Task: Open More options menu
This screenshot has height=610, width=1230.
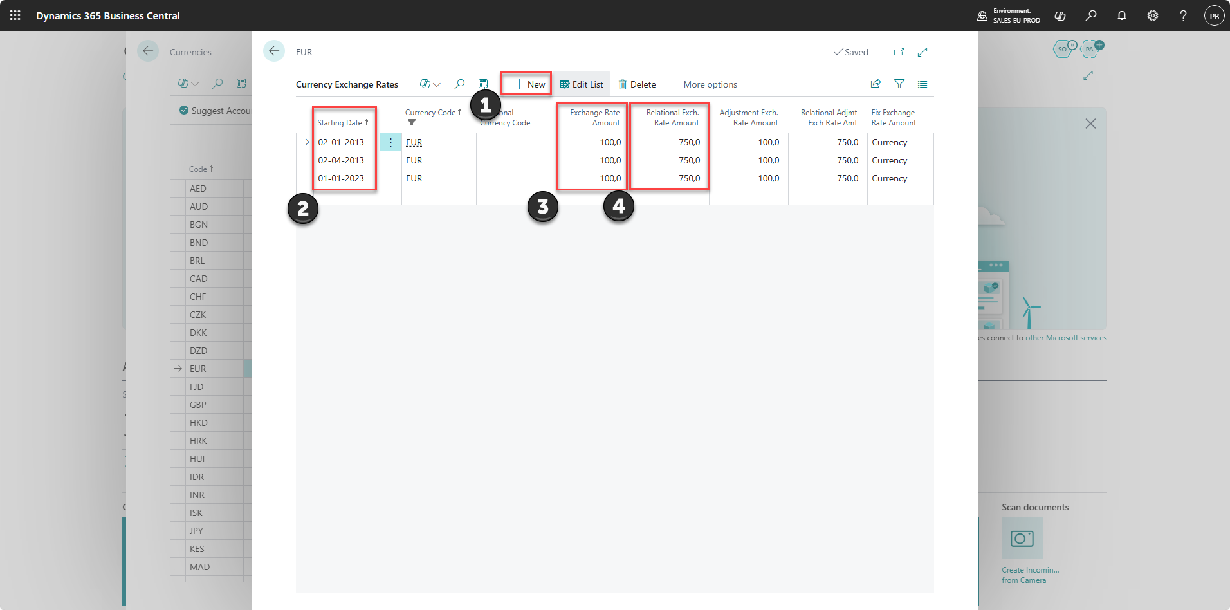Action: coord(710,84)
